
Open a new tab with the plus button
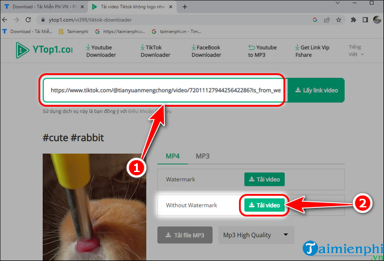(185, 7)
